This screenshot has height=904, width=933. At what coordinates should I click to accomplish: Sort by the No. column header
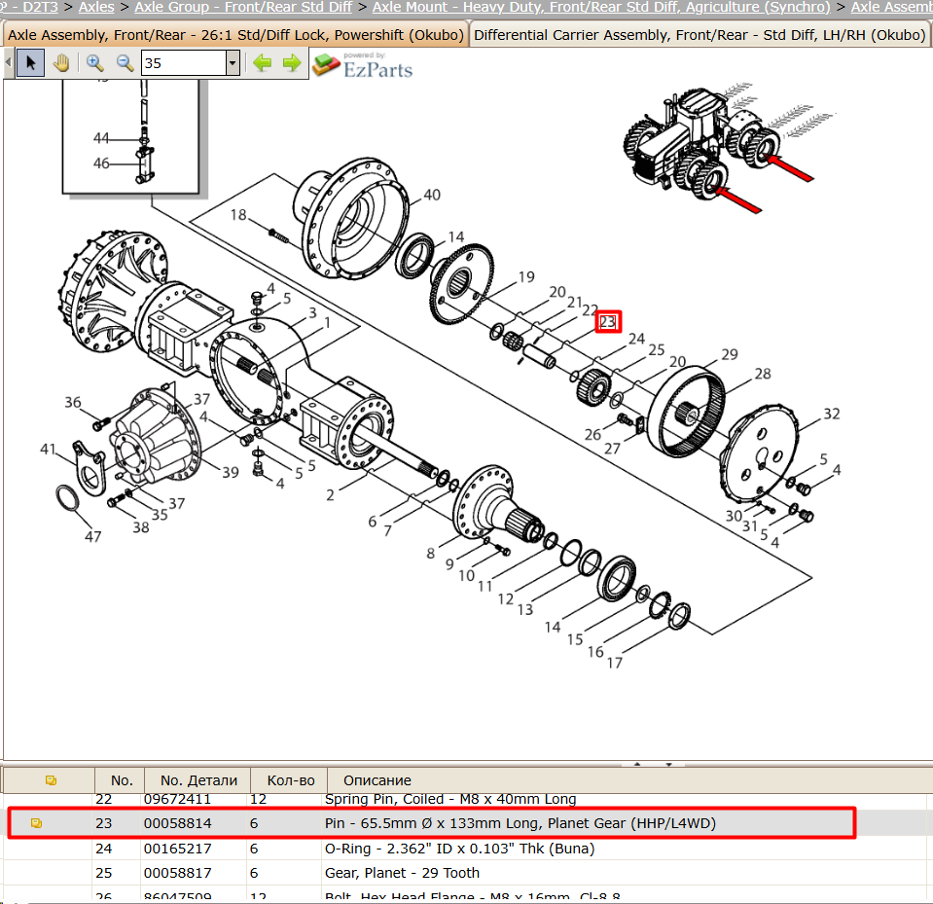(121, 780)
